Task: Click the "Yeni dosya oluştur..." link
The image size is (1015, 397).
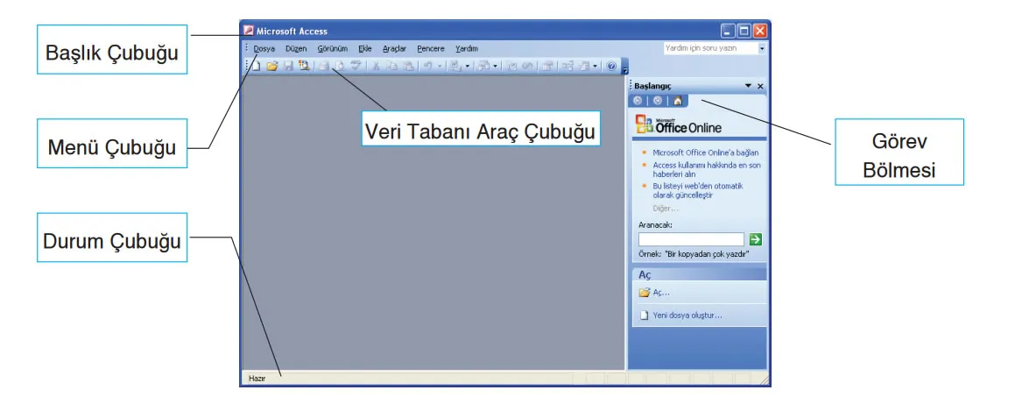Action: click(x=694, y=315)
